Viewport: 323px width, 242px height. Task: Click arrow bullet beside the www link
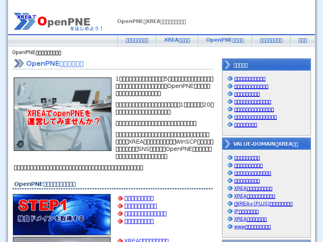[230, 226]
